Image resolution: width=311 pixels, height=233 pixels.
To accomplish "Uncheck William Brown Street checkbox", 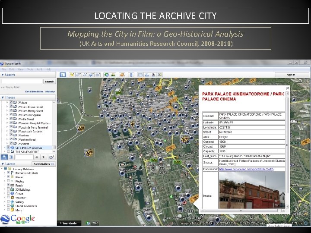I will point(11,107).
